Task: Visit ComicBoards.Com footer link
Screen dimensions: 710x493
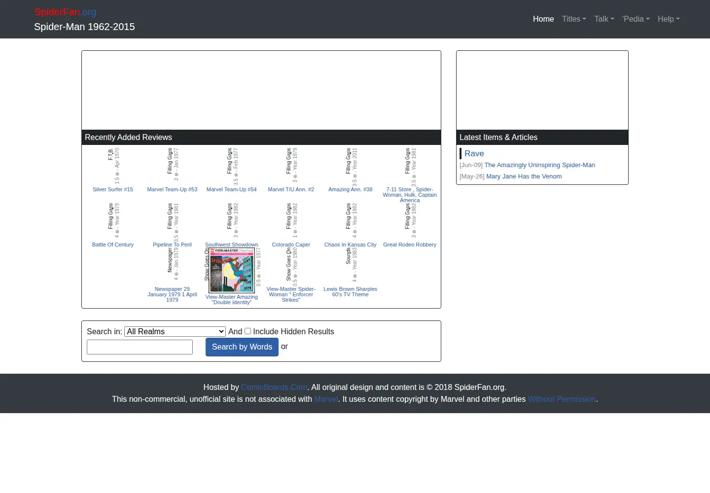Action: tap(274, 387)
